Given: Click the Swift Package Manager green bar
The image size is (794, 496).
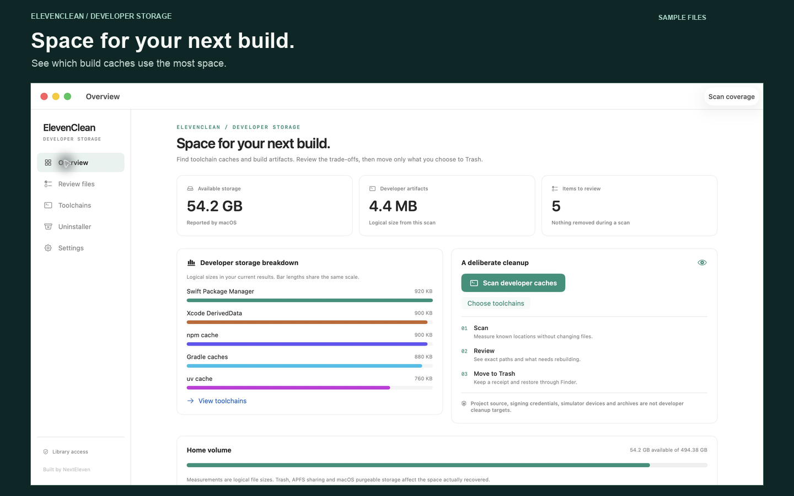Looking at the screenshot, I should tap(310, 300).
